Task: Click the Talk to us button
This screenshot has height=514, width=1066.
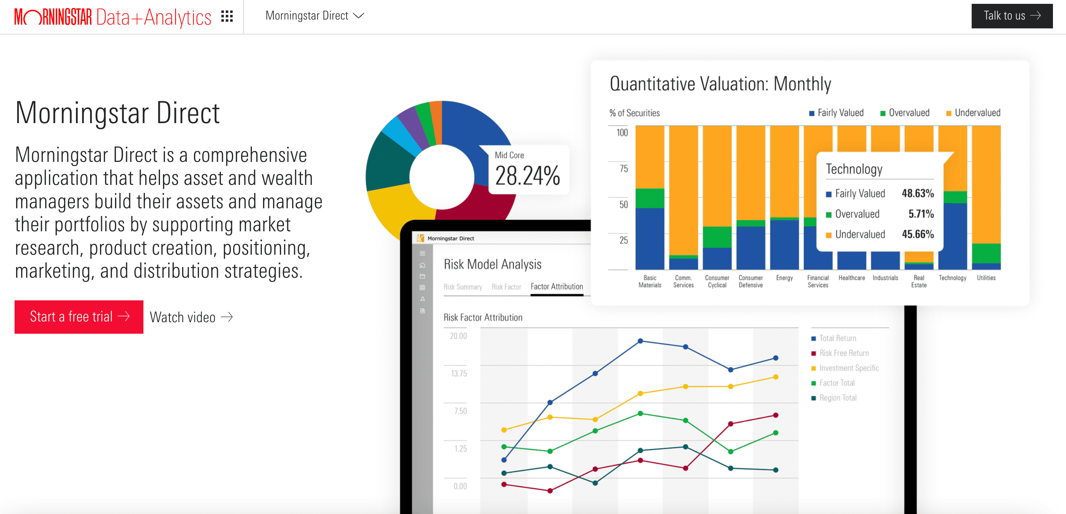Action: tap(1012, 16)
